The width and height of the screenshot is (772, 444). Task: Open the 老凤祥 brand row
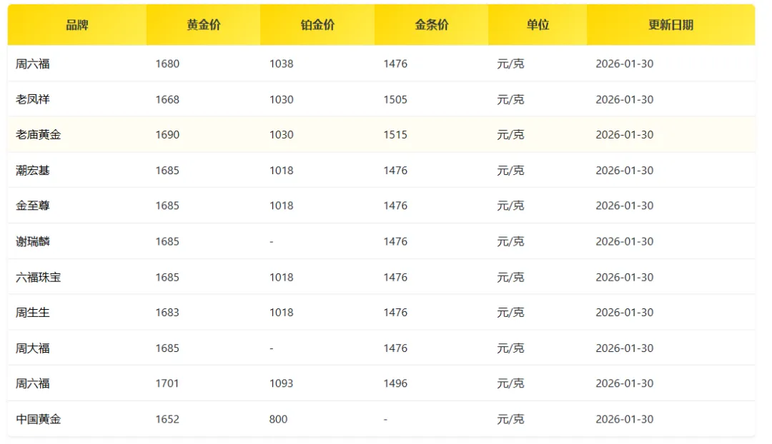click(33, 99)
